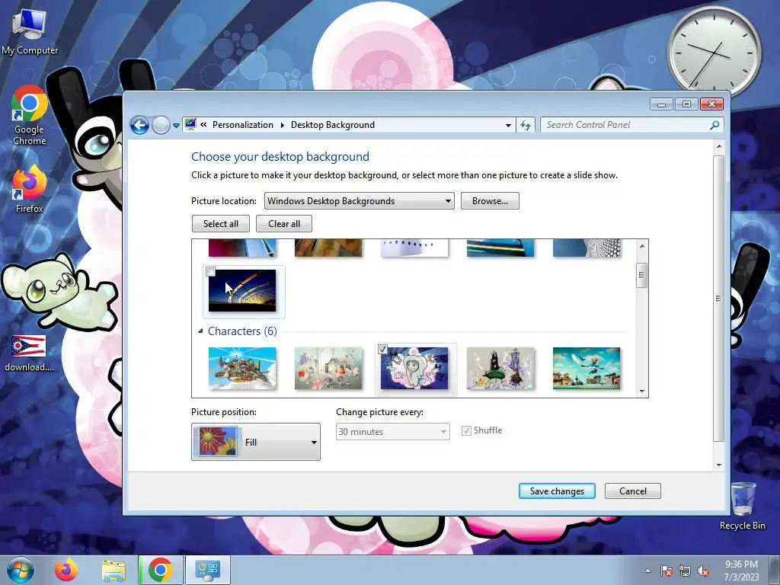Go to Personalization breadcrumb
This screenshot has width=780, height=585.
click(x=243, y=125)
